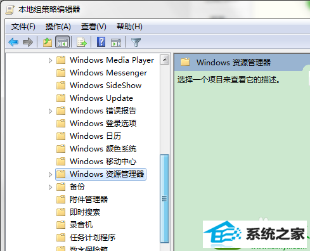This screenshot has height=251, width=310.
Task: Select 备份 in the tree
Action: tap(77, 187)
